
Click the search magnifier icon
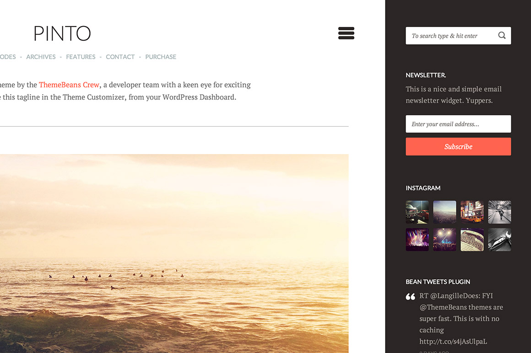pyautogui.click(x=502, y=35)
